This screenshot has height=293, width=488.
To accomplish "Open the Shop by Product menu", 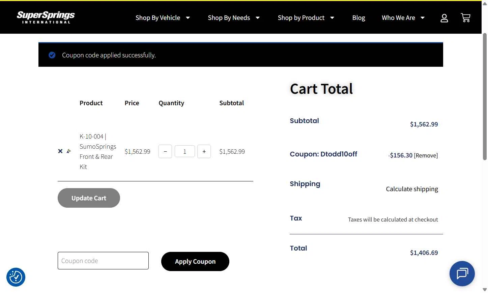I will point(301,18).
